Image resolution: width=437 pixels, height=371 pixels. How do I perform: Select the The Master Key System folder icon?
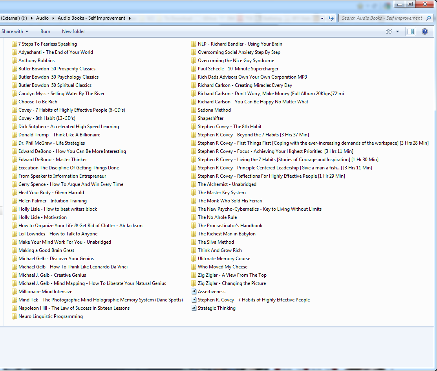(x=194, y=193)
